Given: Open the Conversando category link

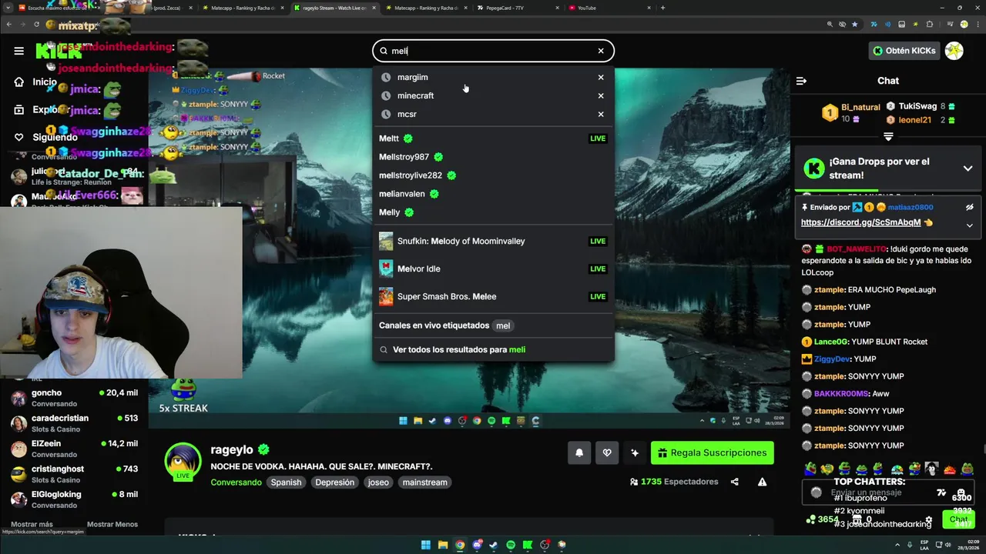Looking at the screenshot, I should 236,482.
